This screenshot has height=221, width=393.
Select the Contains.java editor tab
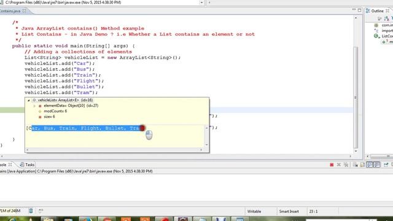[x=10, y=11]
